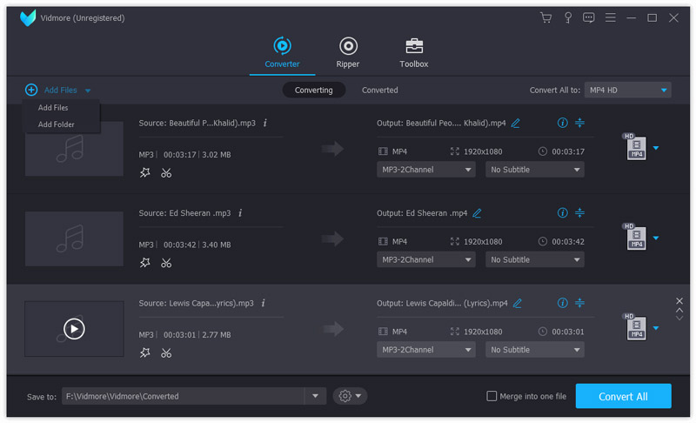Open the MP4 HD format icon for Lewis Capaldi
This screenshot has width=696, height=423.
coord(634,328)
